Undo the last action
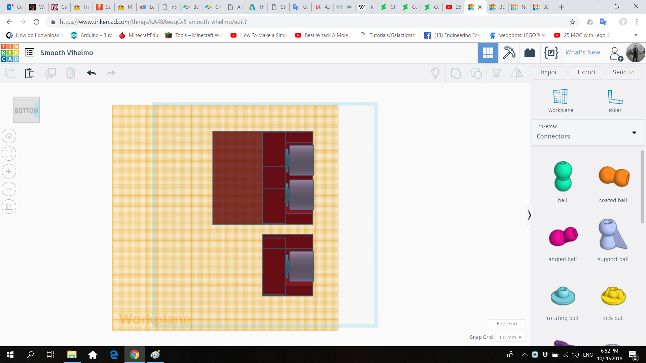Viewport: 646px width, 363px height. [x=91, y=73]
